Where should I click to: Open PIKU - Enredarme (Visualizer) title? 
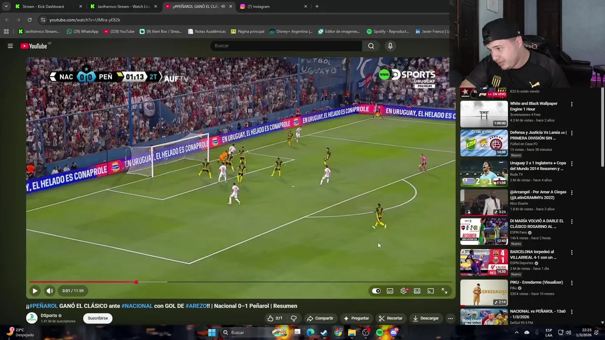(536, 282)
